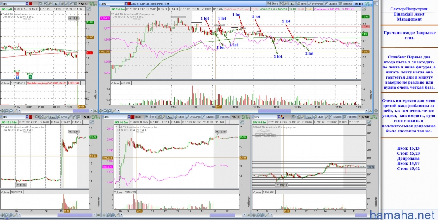Open Drawings menu in JNS 1m chart
This screenshot has height=220, width=438.
315,4
